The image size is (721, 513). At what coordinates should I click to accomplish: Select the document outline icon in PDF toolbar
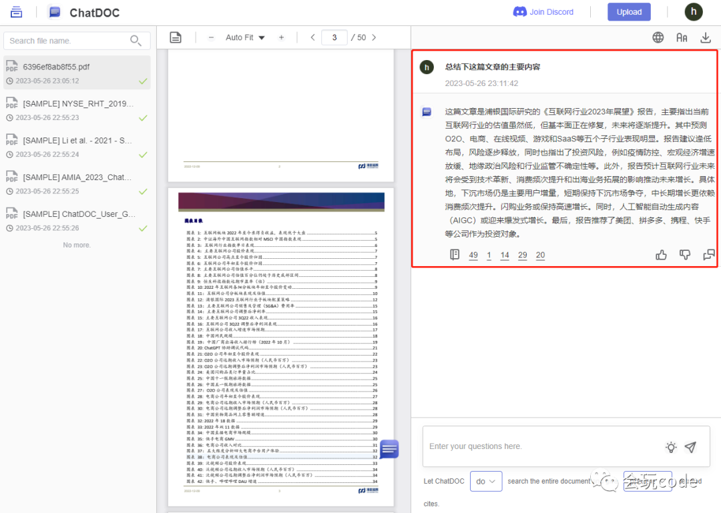click(176, 37)
